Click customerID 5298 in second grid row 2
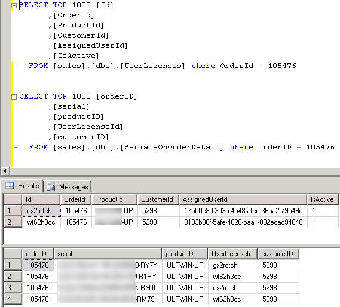Viewport: 340px width, 307px height. (278, 277)
